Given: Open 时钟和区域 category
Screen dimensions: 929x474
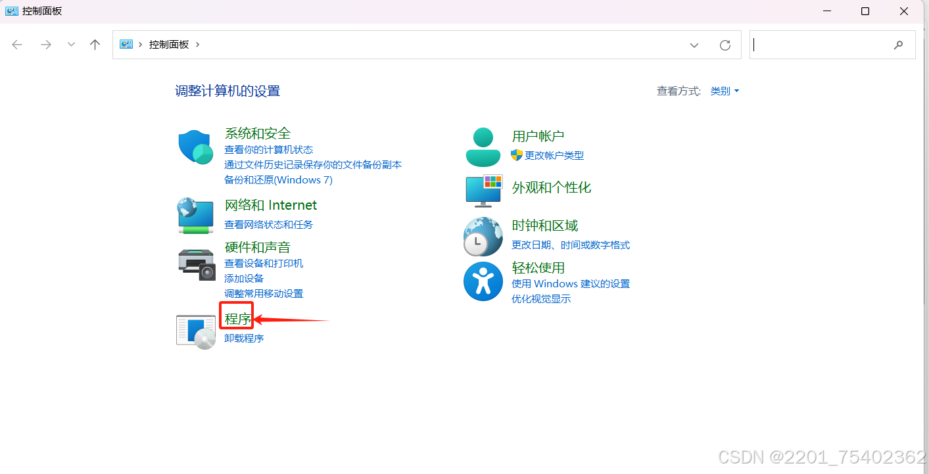Looking at the screenshot, I should [x=545, y=225].
